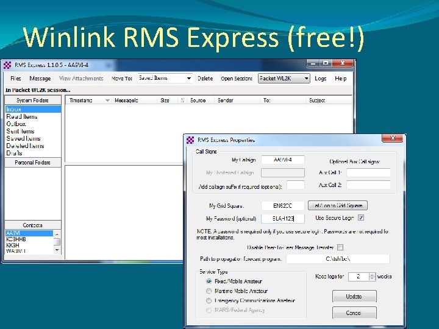Image resolution: width=439 pixels, height=329 pixels.
Task: Expand the Open Session Packet WL2K dropdown
Action: 307,79
